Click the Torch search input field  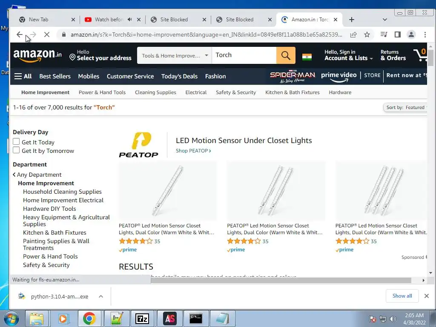[244, 55]
